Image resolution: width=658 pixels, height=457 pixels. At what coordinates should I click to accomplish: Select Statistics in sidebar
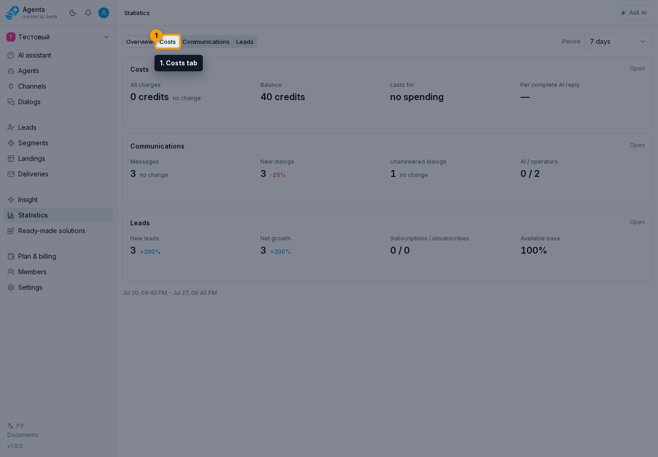[x=58, y=215]
